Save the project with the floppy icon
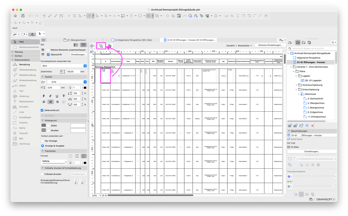Viewport: 348px width, 216px height. click(x=23, y=16)
